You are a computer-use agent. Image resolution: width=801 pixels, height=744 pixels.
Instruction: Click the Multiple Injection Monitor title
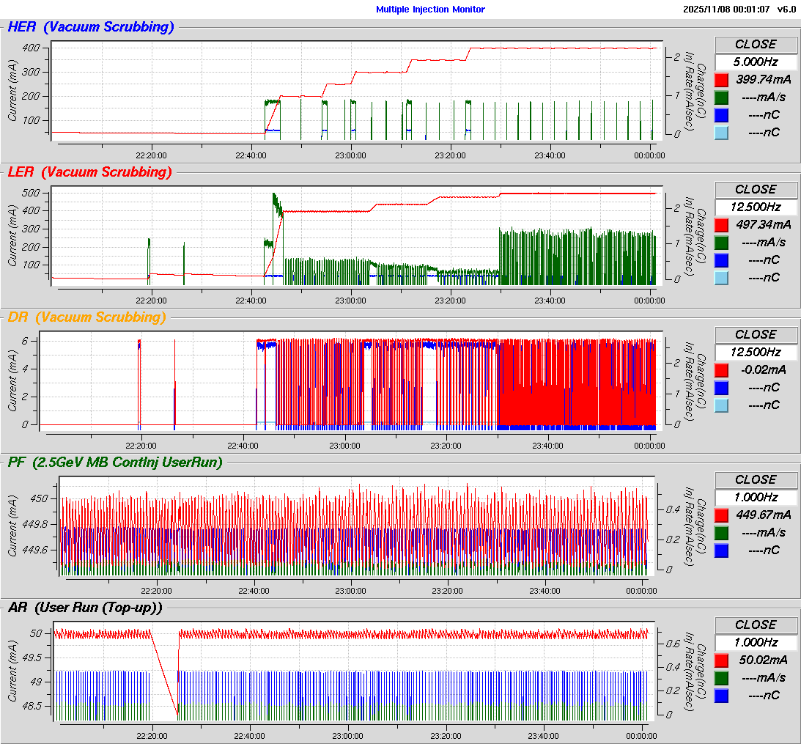pyautogui.click(x=430, y=10)
